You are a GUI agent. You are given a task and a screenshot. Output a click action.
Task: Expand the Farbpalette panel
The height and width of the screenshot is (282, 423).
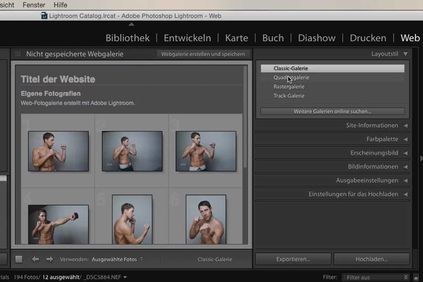click(x=405, y=139)
